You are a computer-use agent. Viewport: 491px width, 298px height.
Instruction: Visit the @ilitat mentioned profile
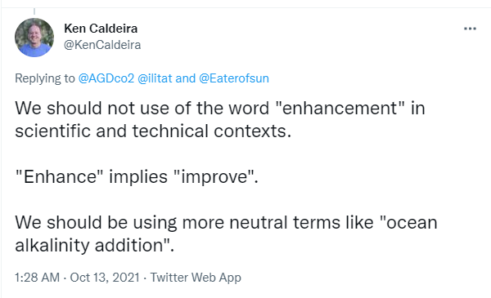(155, 78)
